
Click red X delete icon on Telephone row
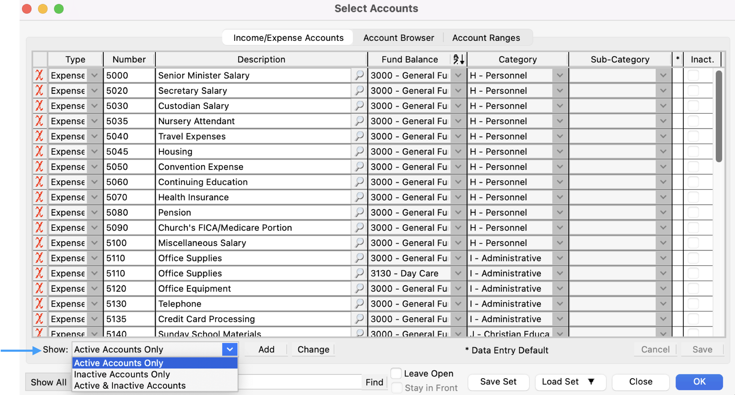[x=39, y=304]
